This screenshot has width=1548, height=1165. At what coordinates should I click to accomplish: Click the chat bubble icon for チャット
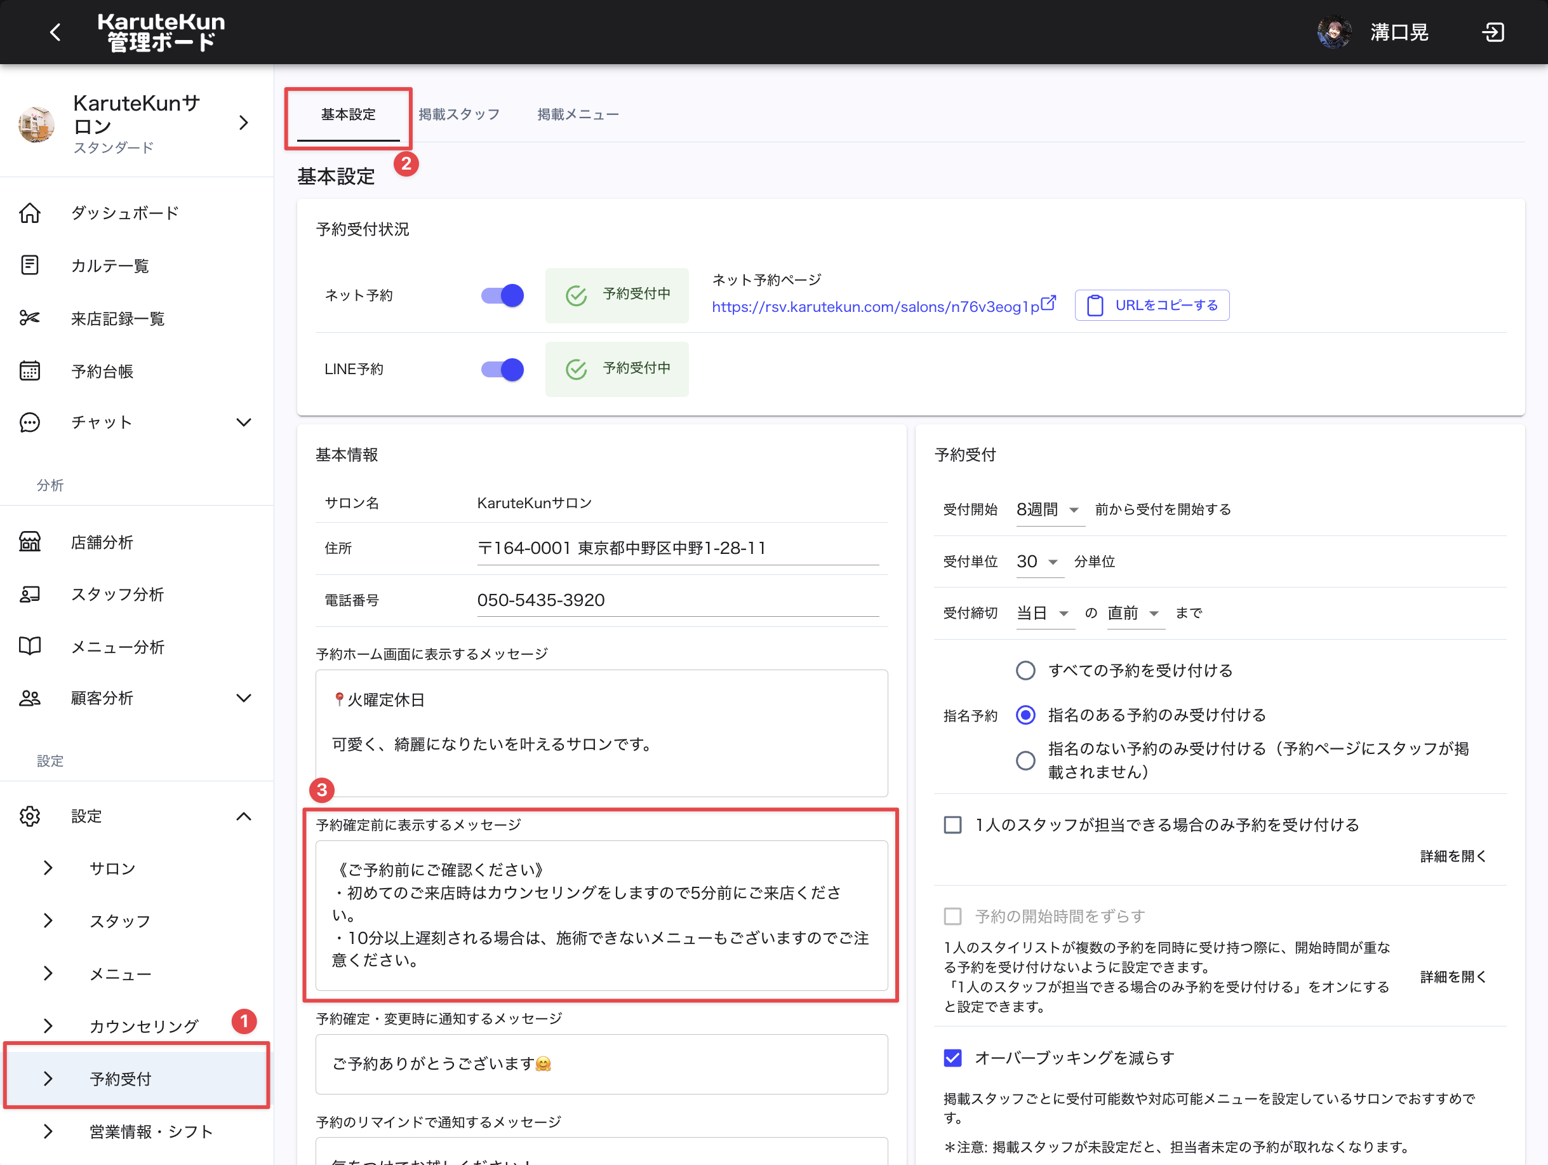click(x=29, y=422)
